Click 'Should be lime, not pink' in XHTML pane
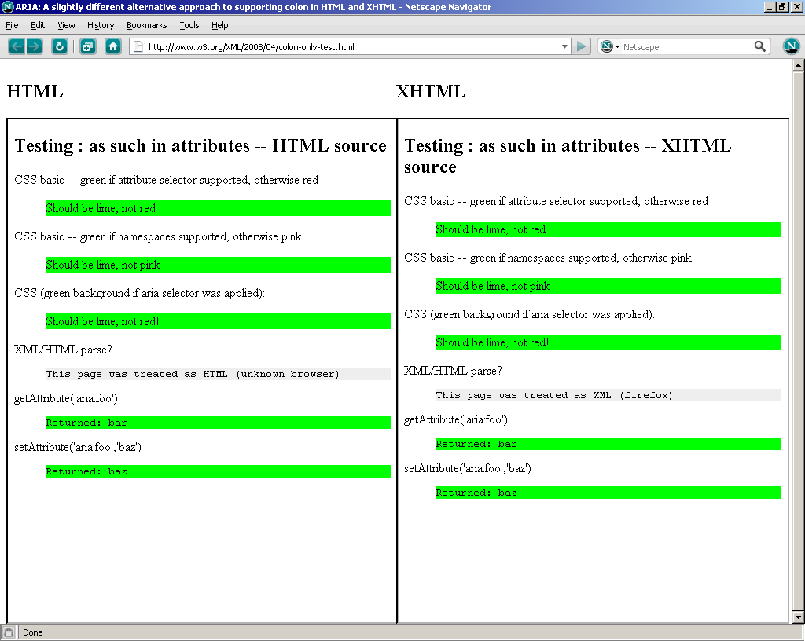 (493, 286)
